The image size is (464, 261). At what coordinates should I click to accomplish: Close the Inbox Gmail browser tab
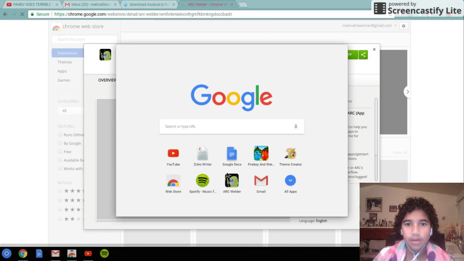tap(115, 5)
